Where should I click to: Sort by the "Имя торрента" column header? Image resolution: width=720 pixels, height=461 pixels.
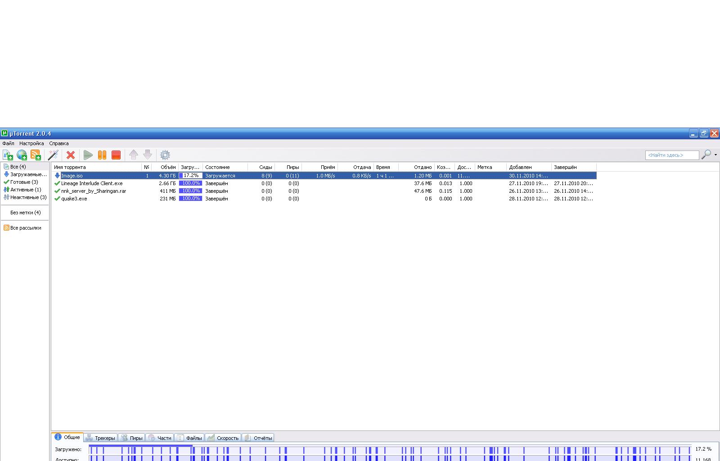click(x=97, y=167)
